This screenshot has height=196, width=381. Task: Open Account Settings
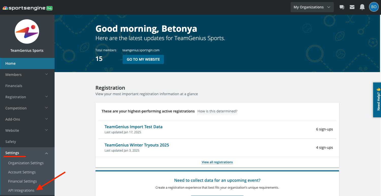[22, 172]
